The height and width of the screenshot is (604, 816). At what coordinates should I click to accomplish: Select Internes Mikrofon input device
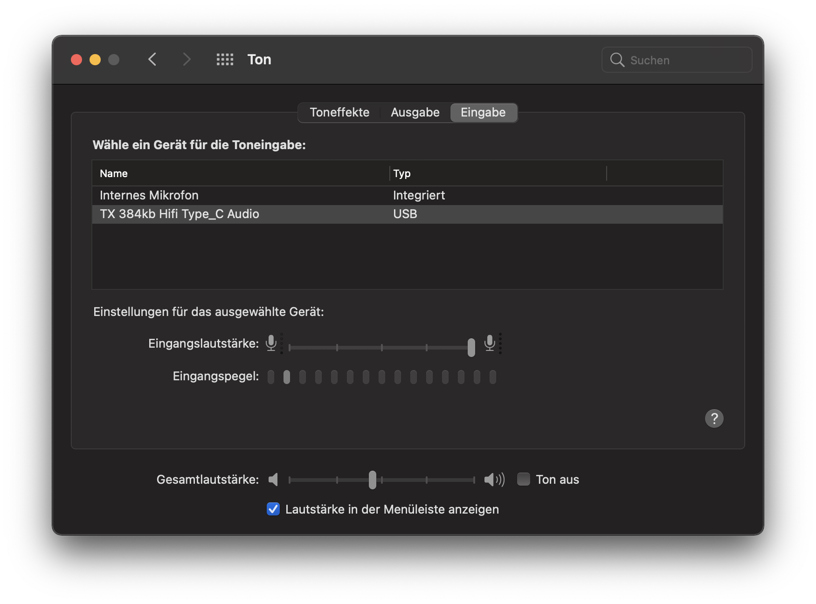click(149, 195)
